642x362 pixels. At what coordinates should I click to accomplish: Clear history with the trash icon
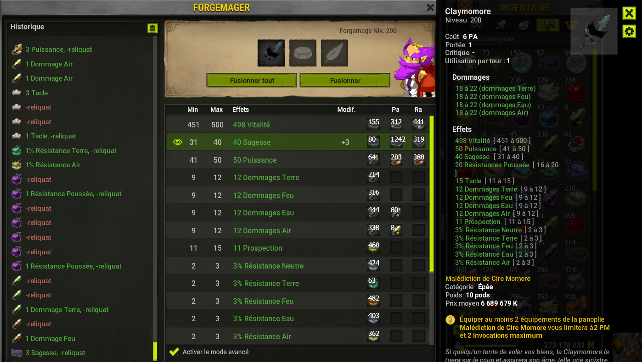click(x=152, y=28)
